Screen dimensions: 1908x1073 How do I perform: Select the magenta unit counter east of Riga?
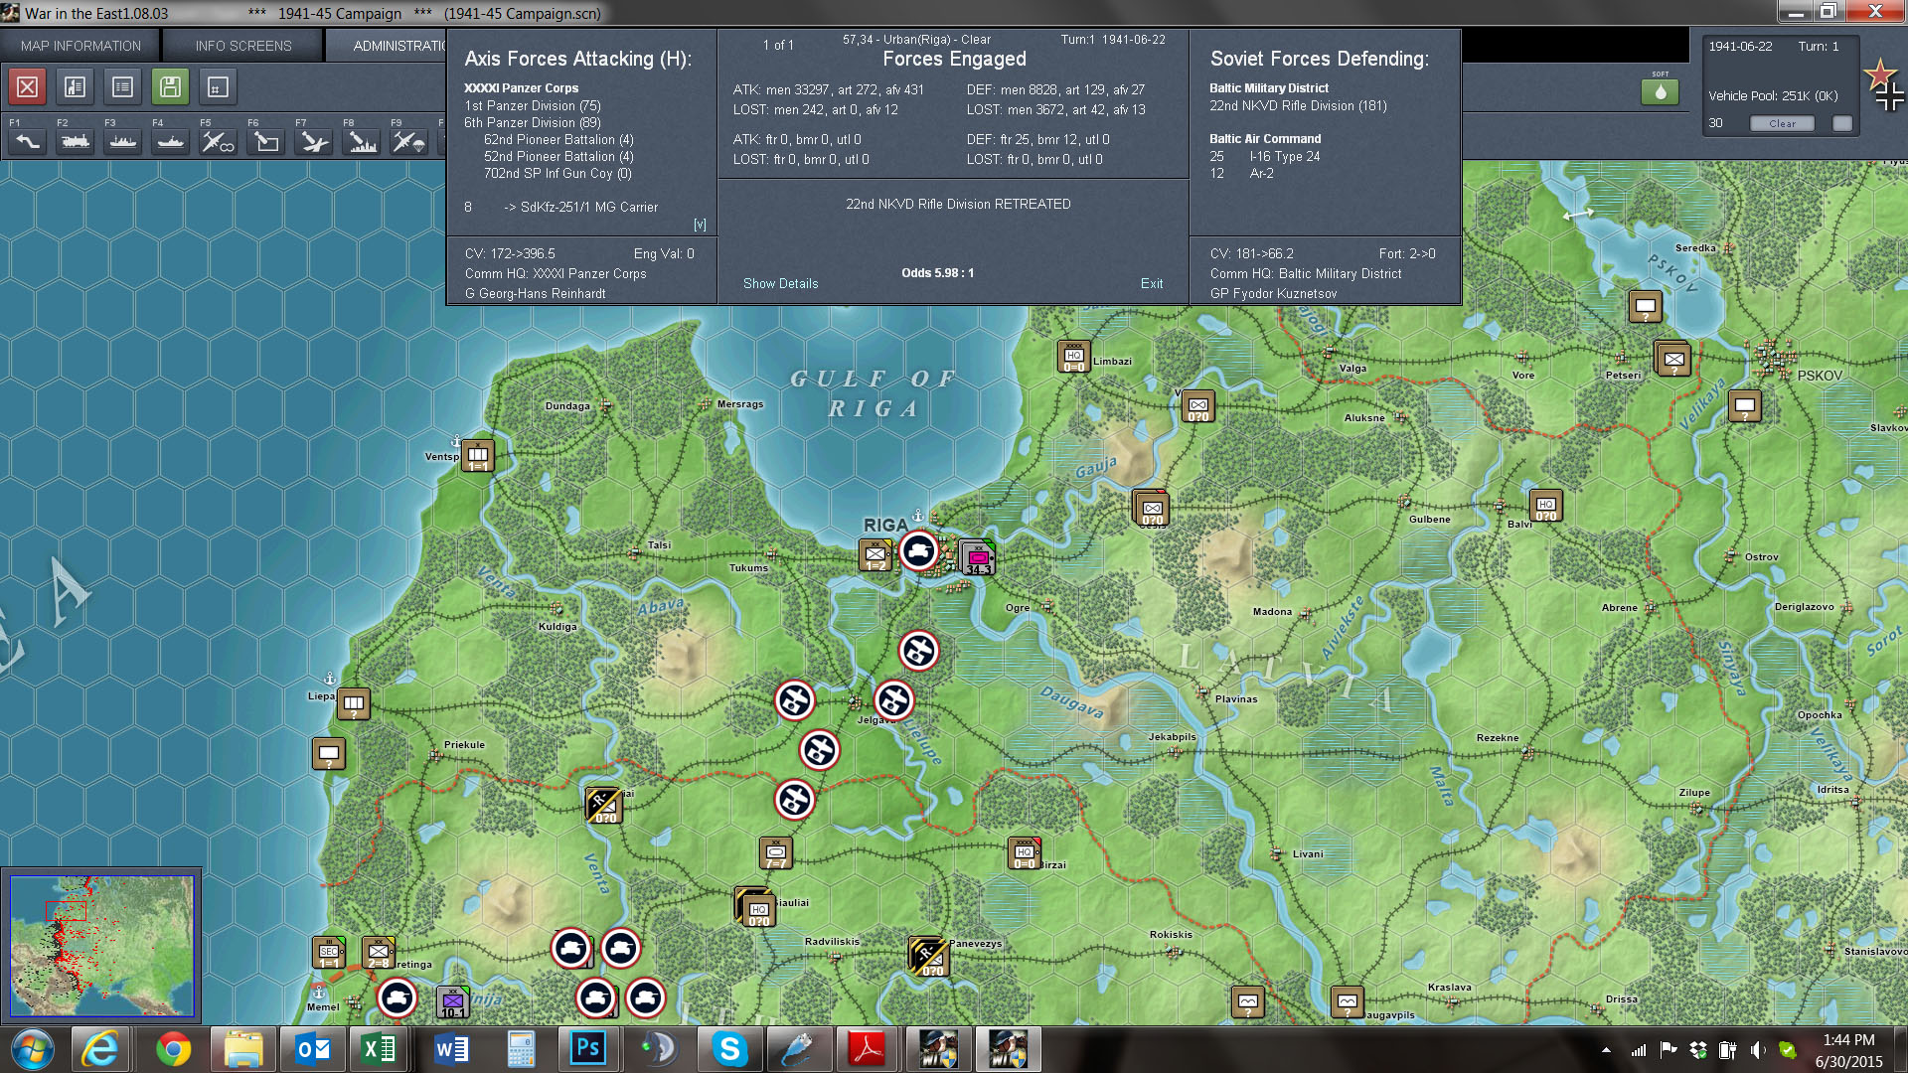(x=978, y=558)
